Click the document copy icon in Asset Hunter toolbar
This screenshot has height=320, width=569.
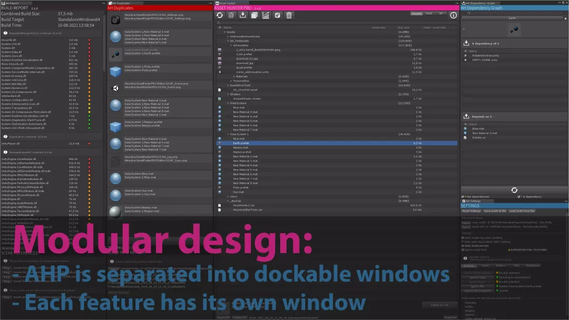231,15
